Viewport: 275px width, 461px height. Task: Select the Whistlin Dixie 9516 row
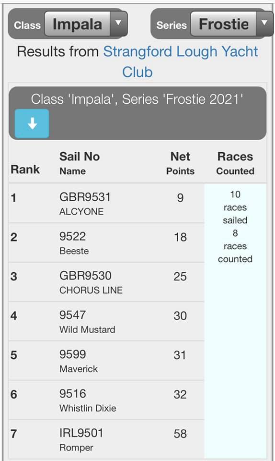(x=106, y=400)
